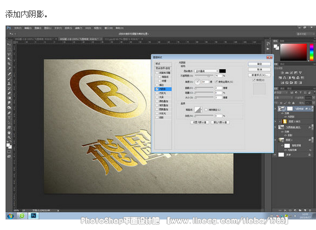Enable the Stroke style checkbox
The height and width of the screenshot is (230, 316).
(157, 85)
